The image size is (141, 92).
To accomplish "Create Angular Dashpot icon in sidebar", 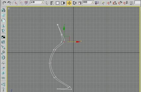I will (x=3, y=53).
